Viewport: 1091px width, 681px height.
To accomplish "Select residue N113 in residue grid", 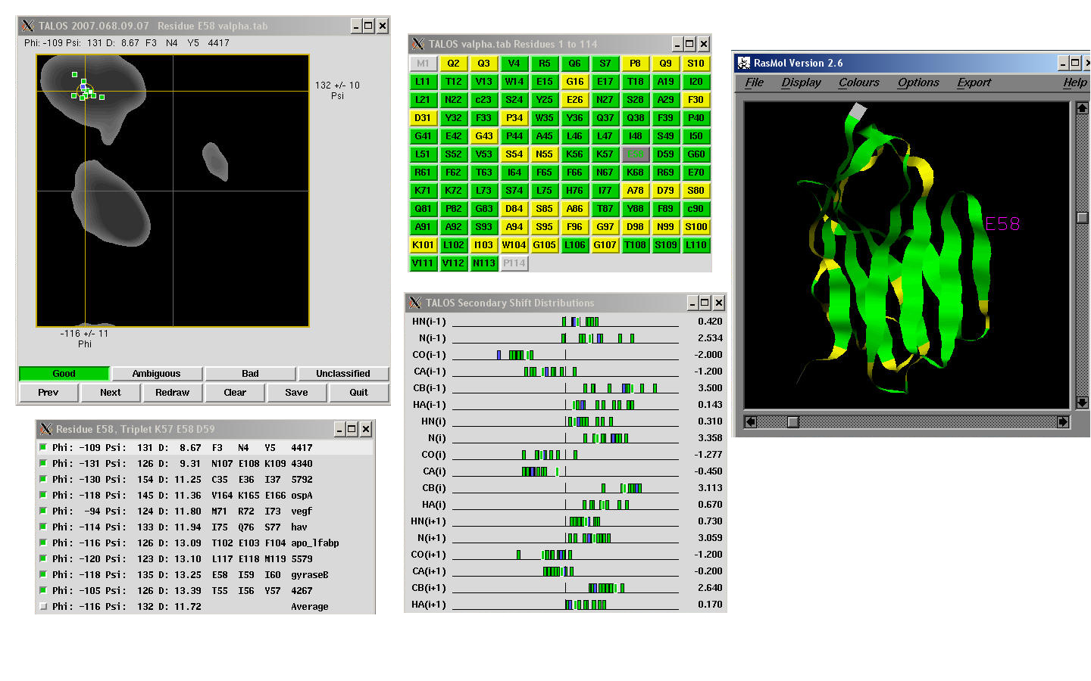I will point(483,263).
